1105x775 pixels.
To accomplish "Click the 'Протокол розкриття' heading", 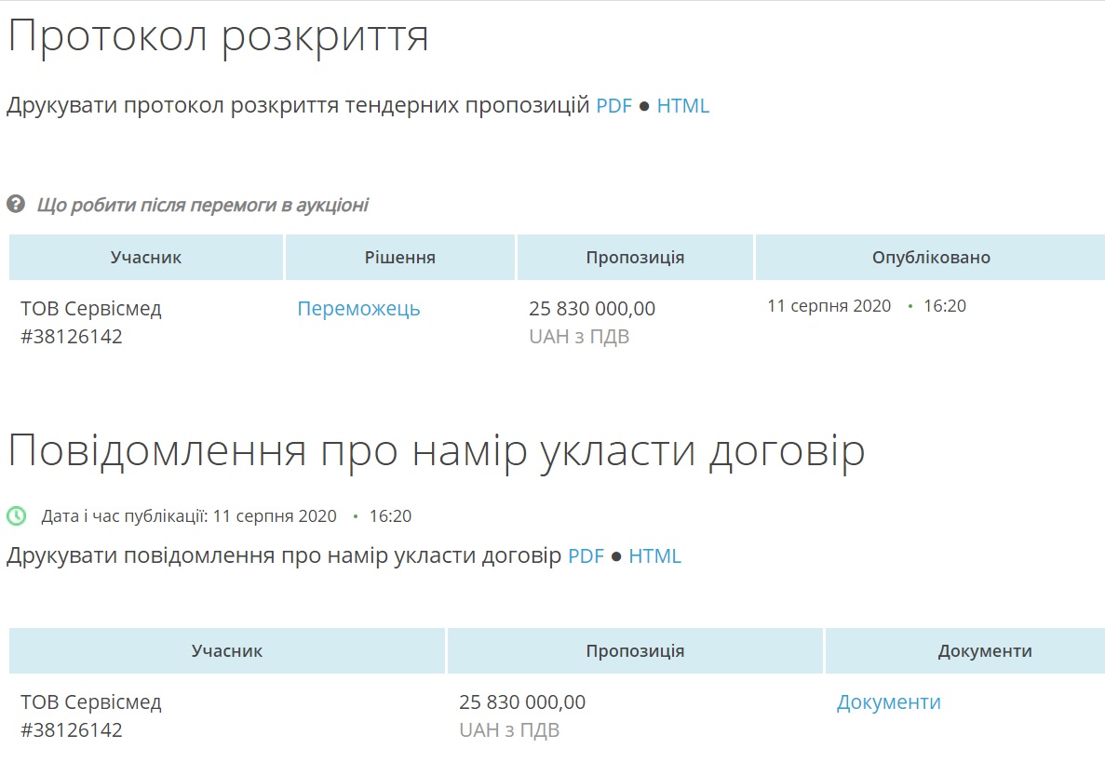I will point(218,37).
